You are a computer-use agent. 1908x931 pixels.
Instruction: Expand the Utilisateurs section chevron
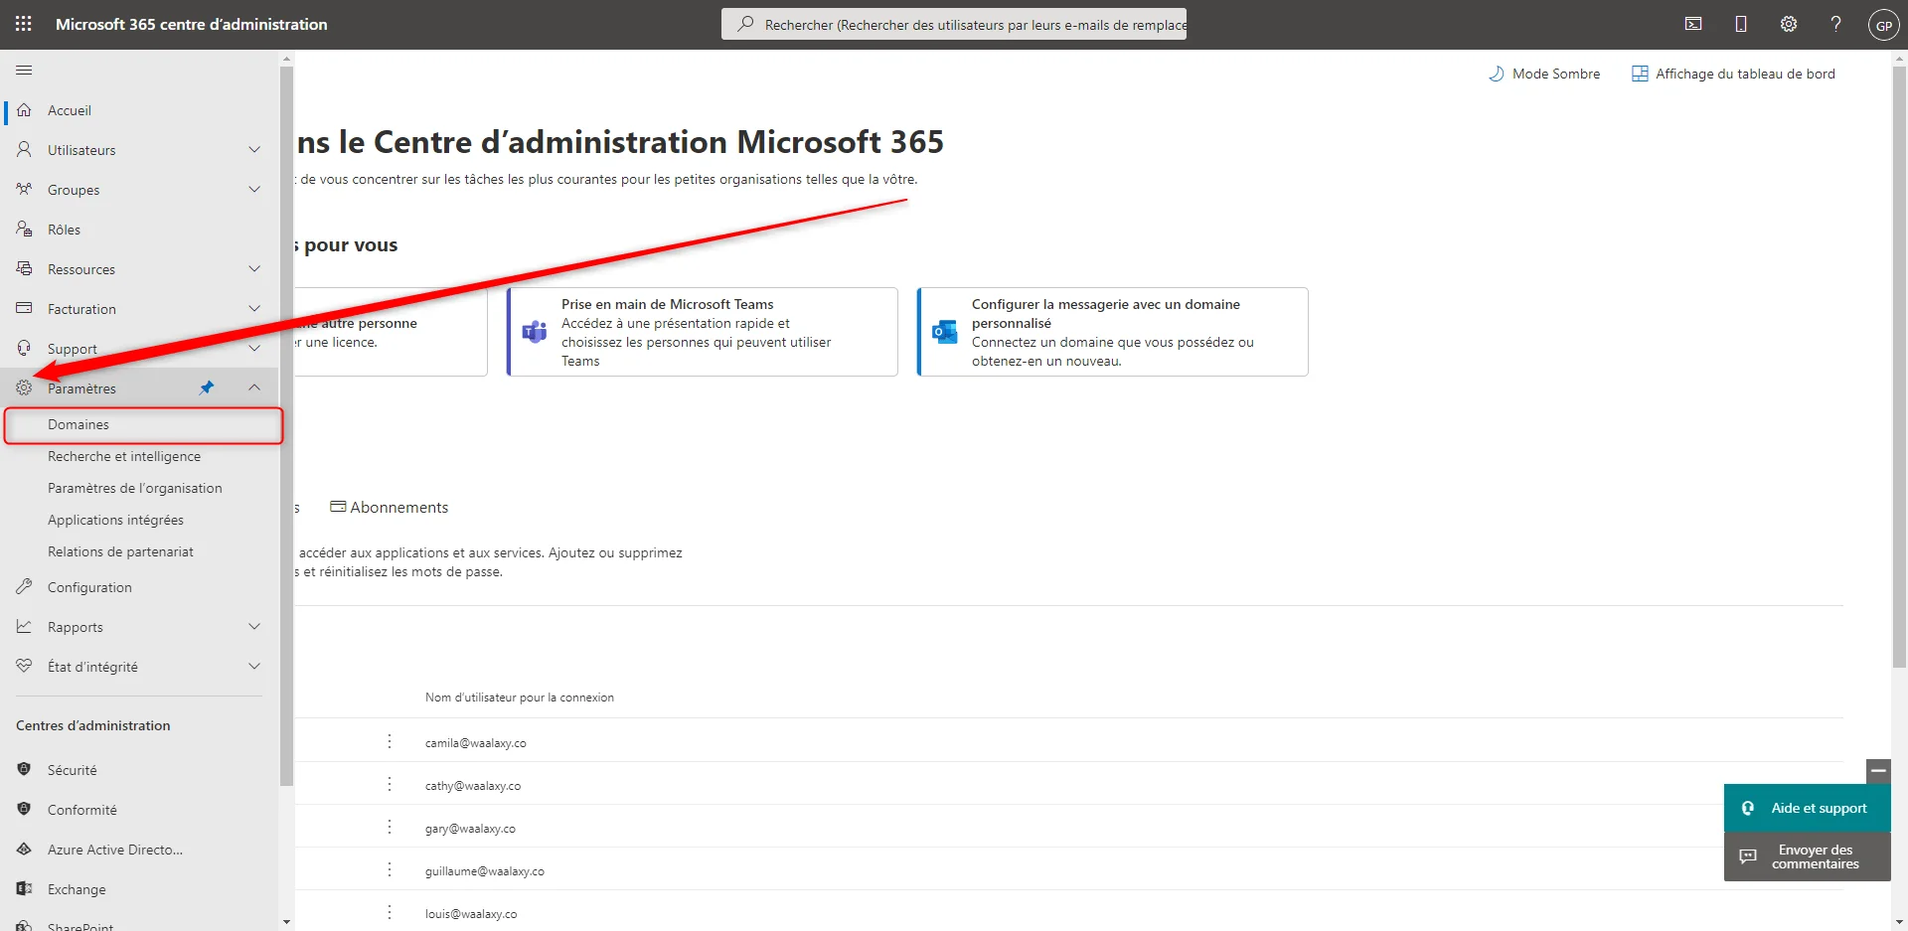(254, 150)
